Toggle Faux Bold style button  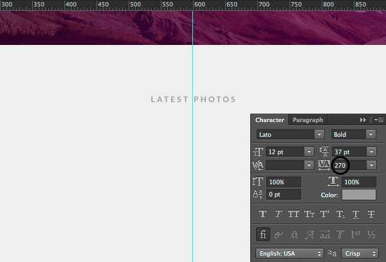[262, 214]
